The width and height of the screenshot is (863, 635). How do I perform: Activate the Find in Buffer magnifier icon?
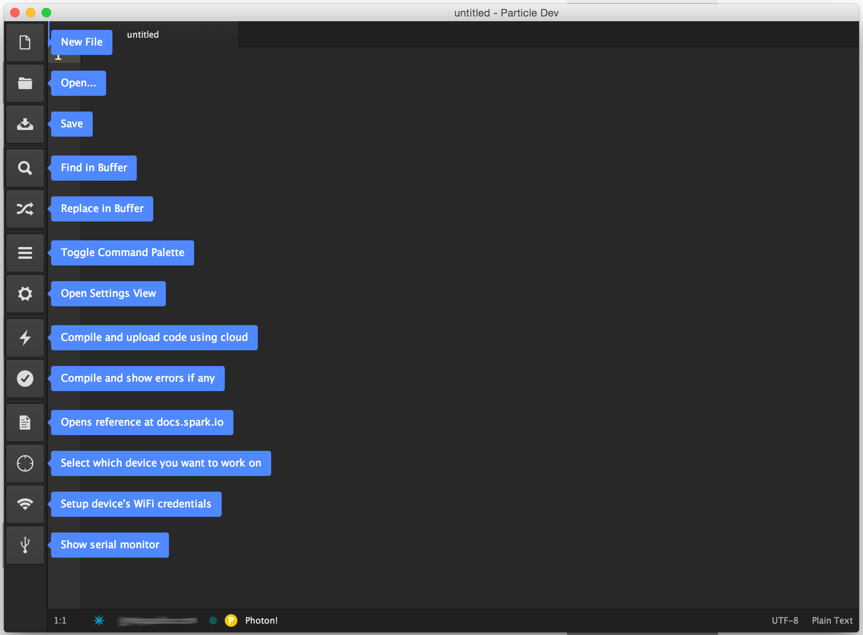point(25,168)
